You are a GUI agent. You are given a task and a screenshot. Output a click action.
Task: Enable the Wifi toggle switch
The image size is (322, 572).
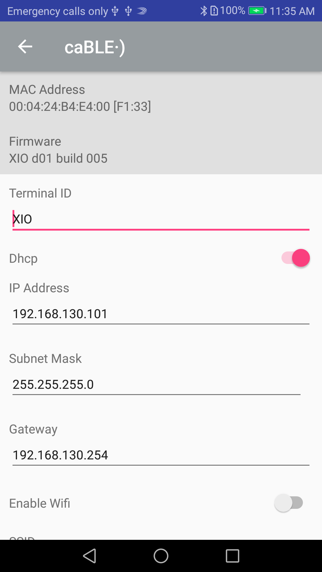(289, 503)
